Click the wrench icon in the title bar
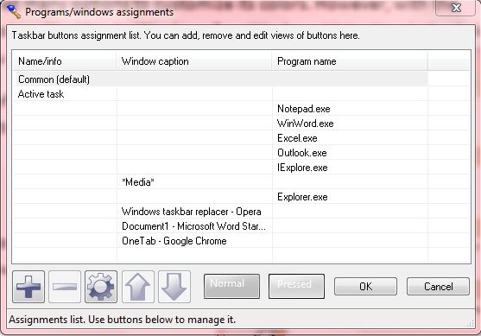The image size is (481, 336). (x=13, y=11)
